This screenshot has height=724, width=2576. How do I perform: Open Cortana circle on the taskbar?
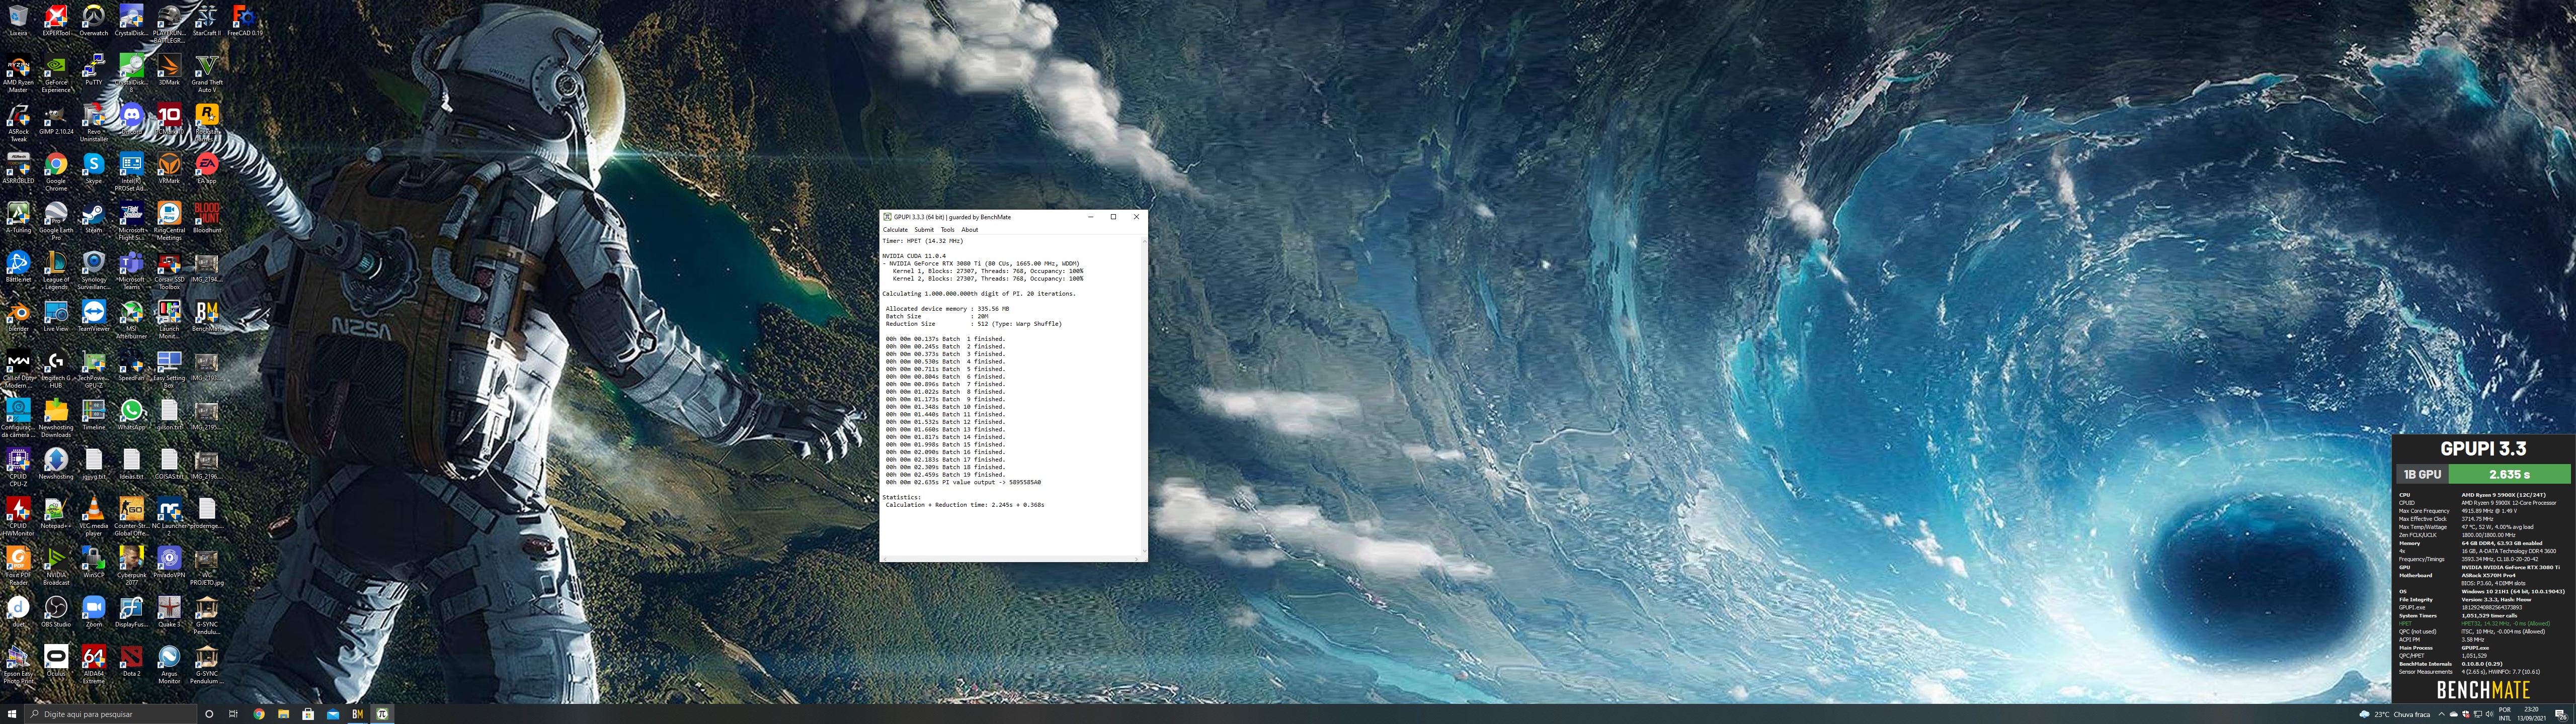209,714
